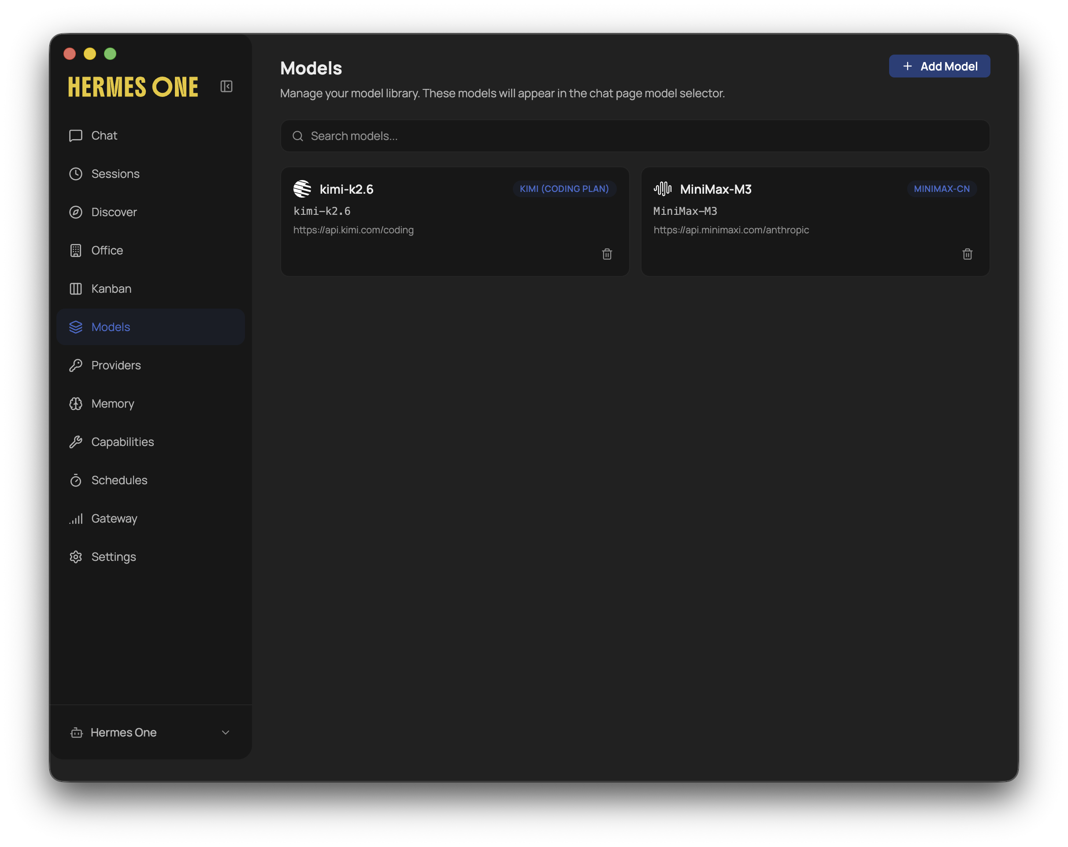The image size is (1068, 847).
Task: Click the Capabilities wrench icon
Action: 76,442
